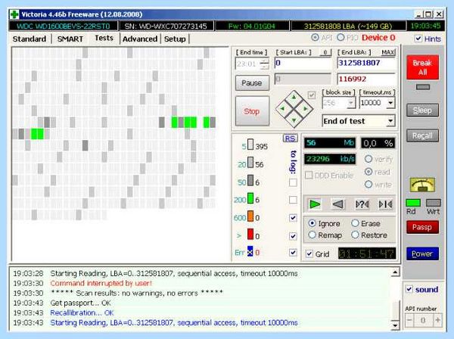The width and height of the screenshot is (454, 339).
Task: Click the up arrow on the navigation diamond
Action: [x=294, y=98]
